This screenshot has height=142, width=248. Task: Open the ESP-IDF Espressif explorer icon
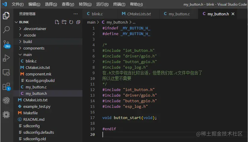6,100
